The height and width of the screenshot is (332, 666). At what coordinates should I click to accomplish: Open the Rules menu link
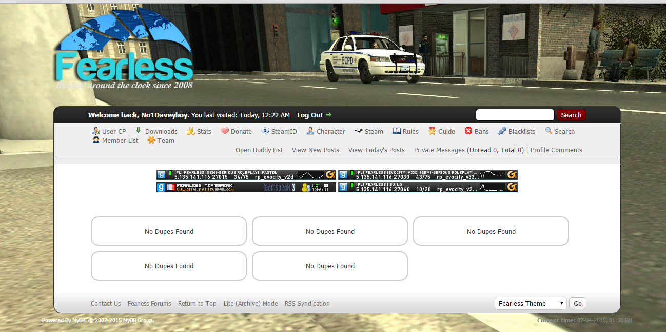pos(410,131)
